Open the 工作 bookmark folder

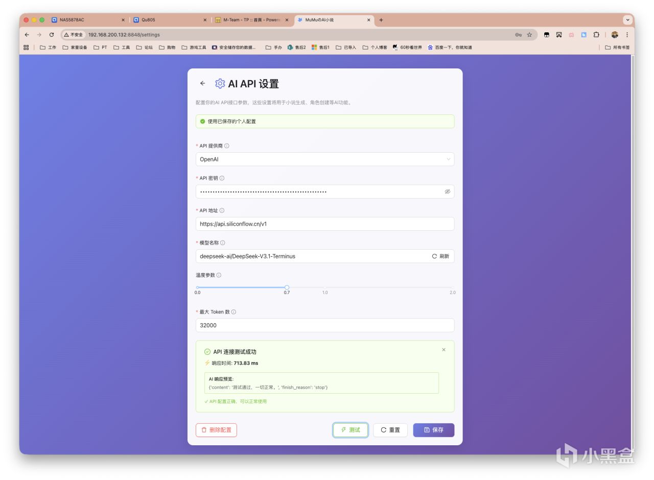(x=48, y=47)
